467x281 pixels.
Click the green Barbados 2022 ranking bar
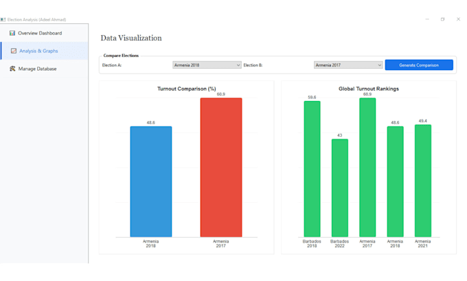pos(340,188)
